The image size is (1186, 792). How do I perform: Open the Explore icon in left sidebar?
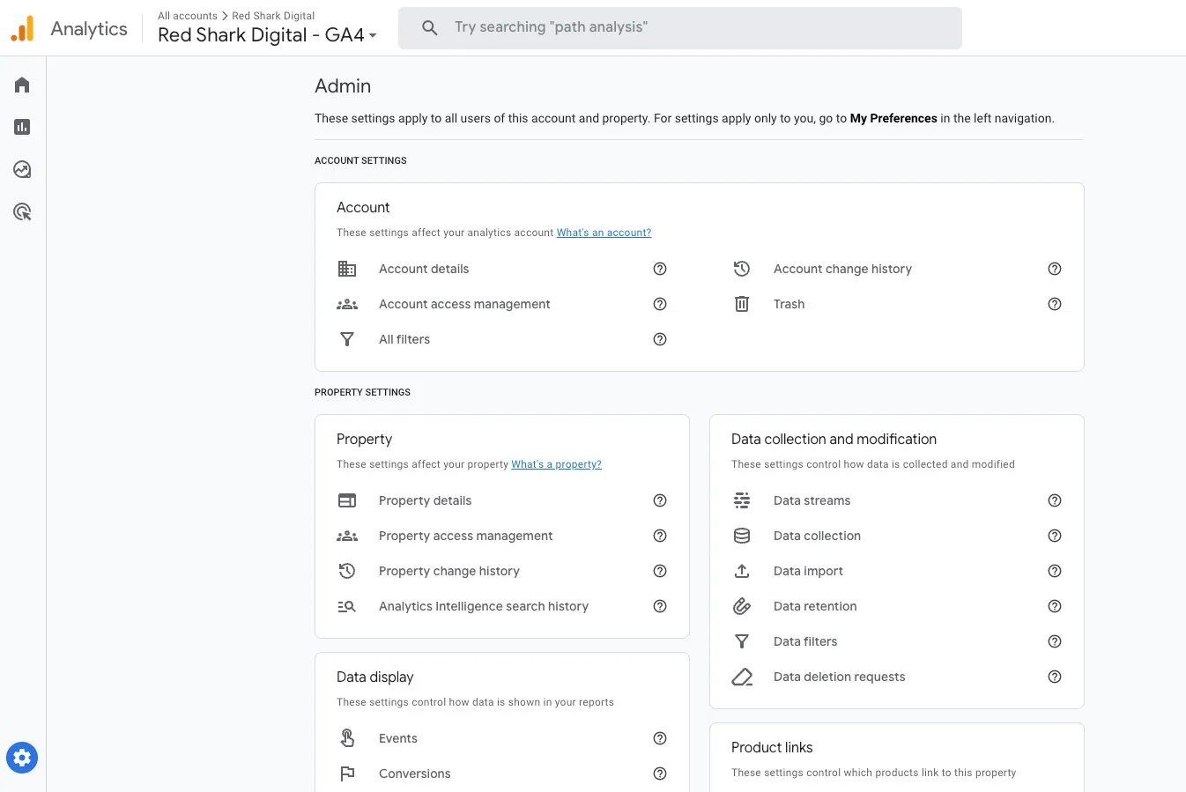[x=21, y=169]
